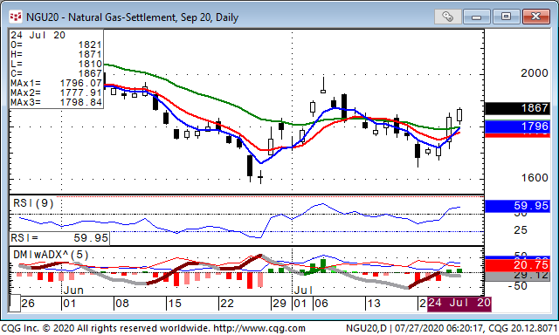This screenshot has width=559, height=335.
Task: Click the MAx2= 1777.91 value
Action: tap(56, 93)
